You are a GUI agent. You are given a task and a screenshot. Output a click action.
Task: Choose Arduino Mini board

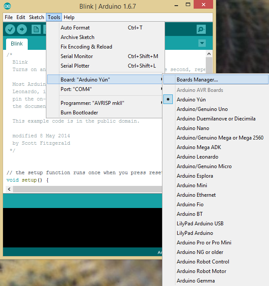point(216,185)
